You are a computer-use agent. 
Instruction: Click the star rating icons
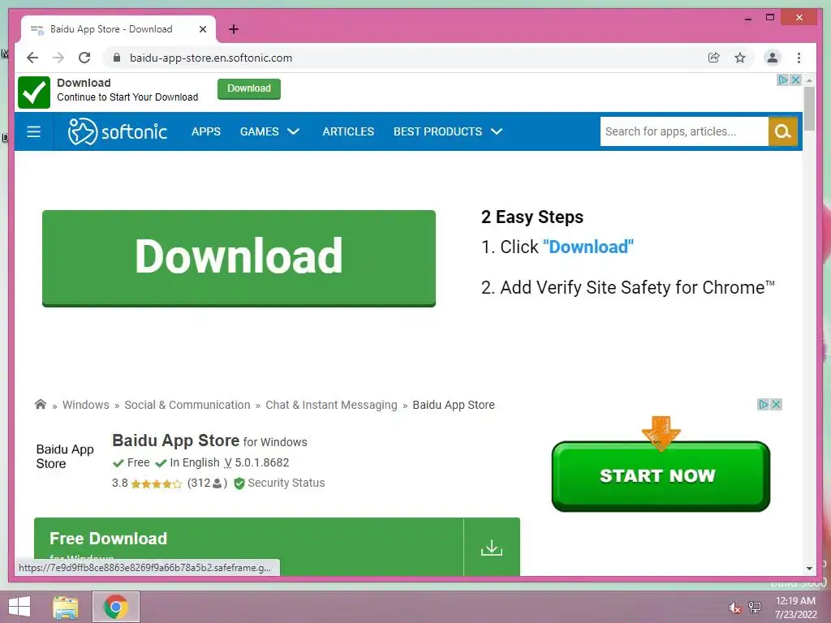pos(157,483)
